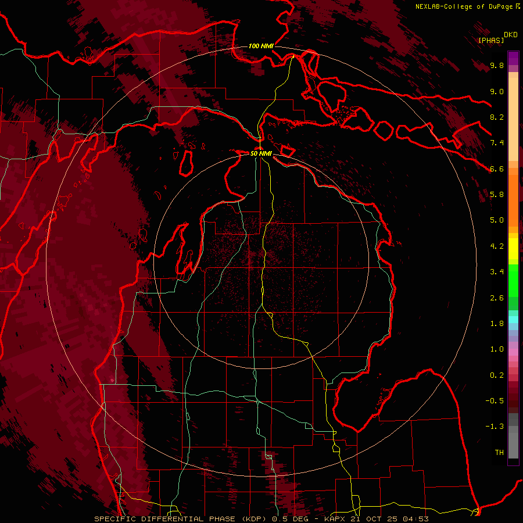The width and height of the screenshot is (523, 523).
Task: Click the 50 NMI range ring label
Action: point(261,153)
